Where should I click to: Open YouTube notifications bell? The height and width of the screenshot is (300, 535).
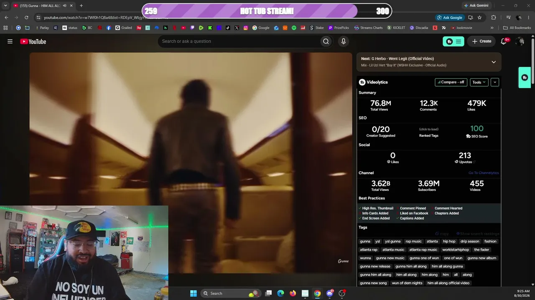504,41
